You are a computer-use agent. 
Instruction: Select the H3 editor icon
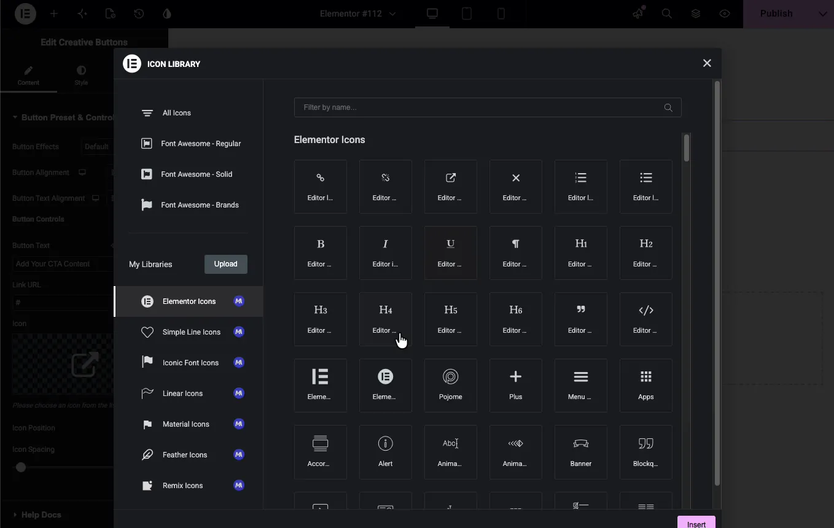click(x=321, y=319)
